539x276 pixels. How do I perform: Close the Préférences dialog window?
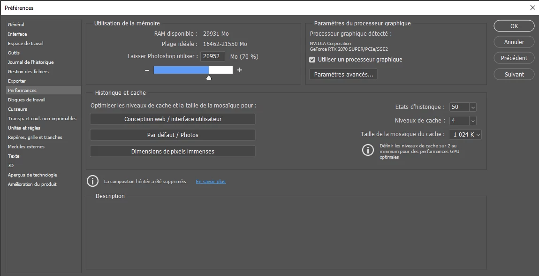[532, 8]
